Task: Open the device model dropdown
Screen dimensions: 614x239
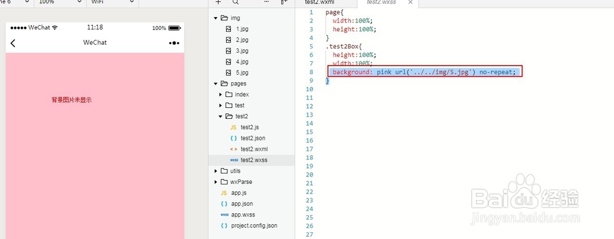Action: (x=17, y=2)
